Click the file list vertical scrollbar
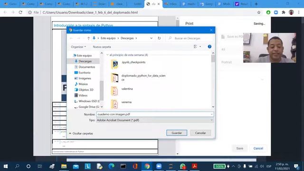The height and width of the screenshot is (171, 304). [213, 58]
